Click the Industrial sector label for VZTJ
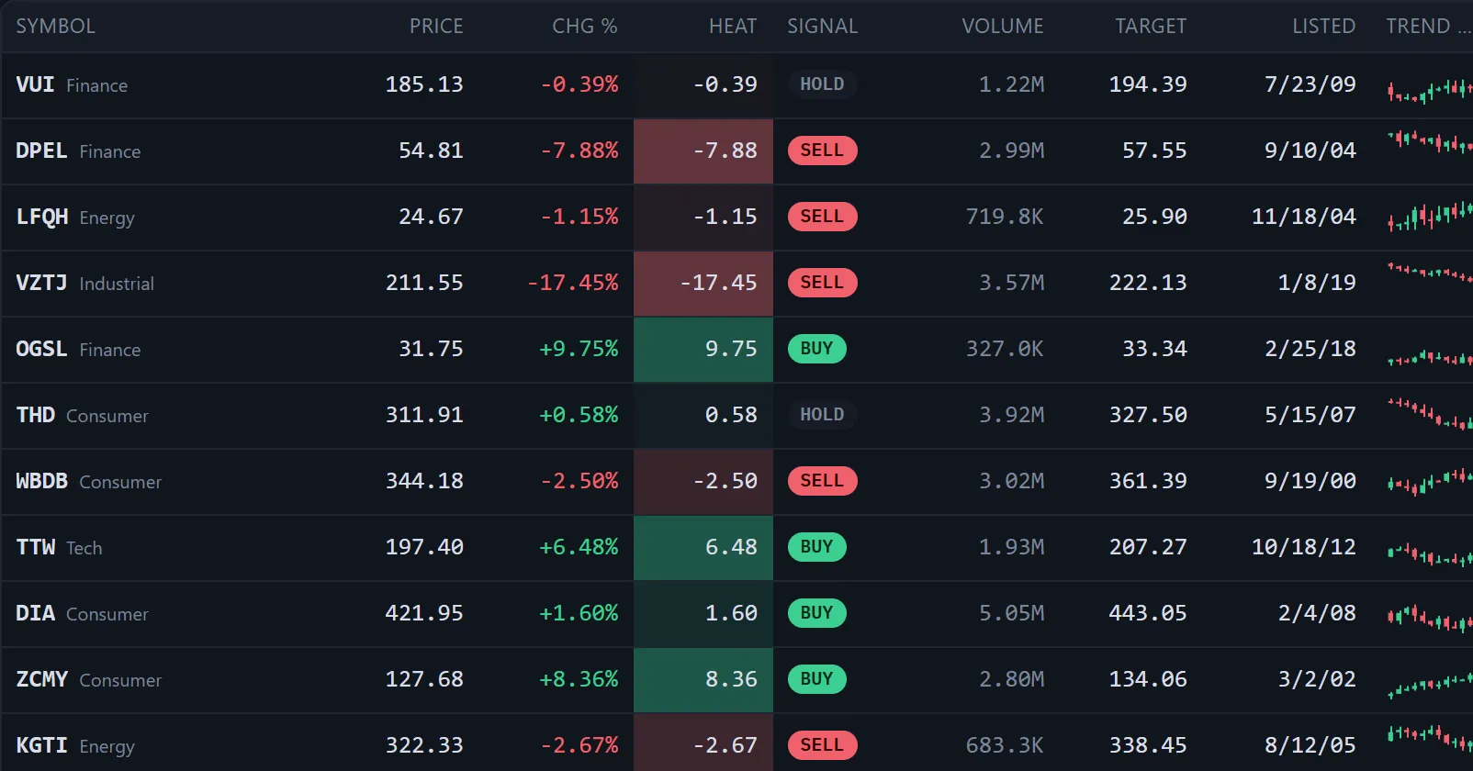The width and height of the screenshot is (1473, 771). coord(117,284)
